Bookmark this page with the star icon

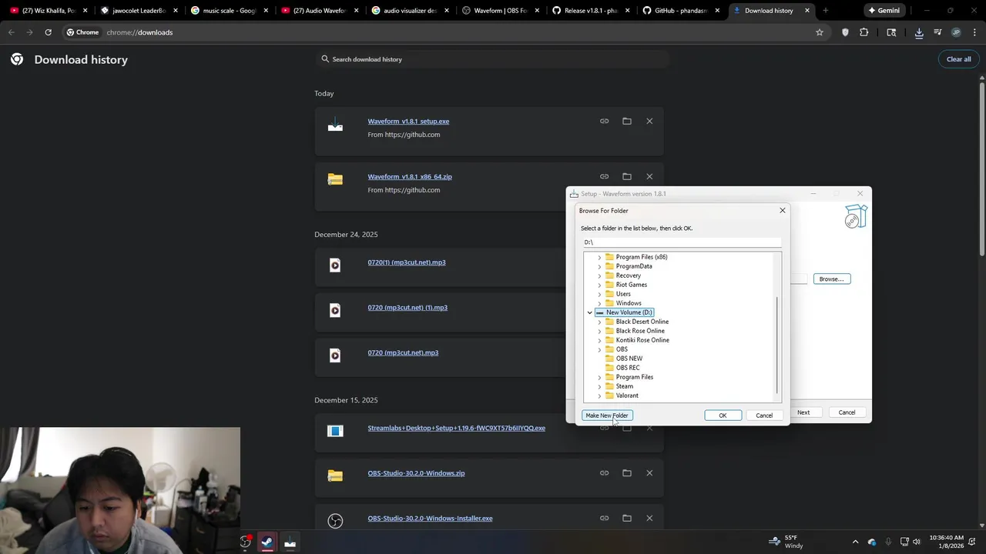click(820, 32)
